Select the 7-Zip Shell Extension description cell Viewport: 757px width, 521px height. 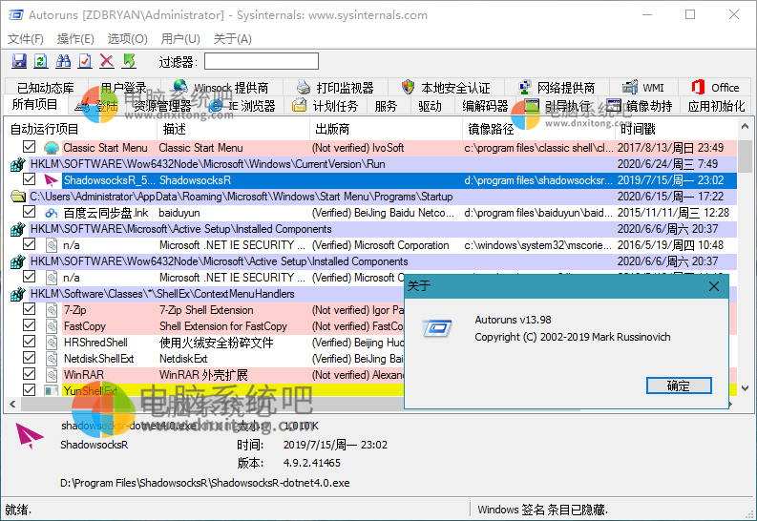pyautogui.click(x=206, y=310)
